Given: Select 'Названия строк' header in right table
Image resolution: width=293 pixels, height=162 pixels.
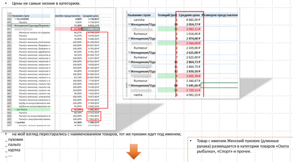Looking at the screenshot, I should [x=139, y=15].
